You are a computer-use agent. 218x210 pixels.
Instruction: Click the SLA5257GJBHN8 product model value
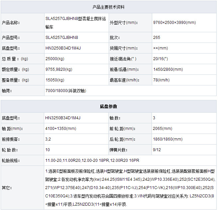point(62,38)
